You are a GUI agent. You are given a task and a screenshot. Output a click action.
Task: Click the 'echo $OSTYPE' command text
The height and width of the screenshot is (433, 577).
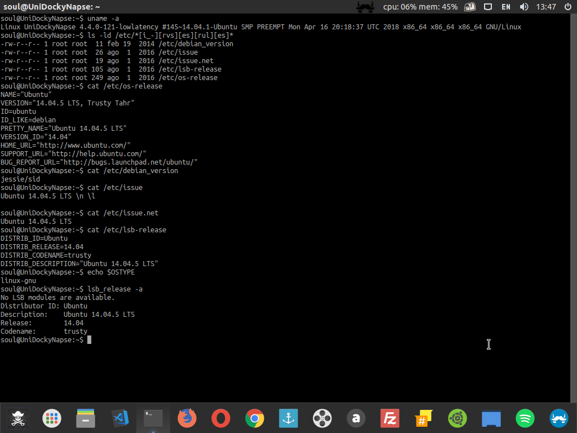(x=111, y=272)
